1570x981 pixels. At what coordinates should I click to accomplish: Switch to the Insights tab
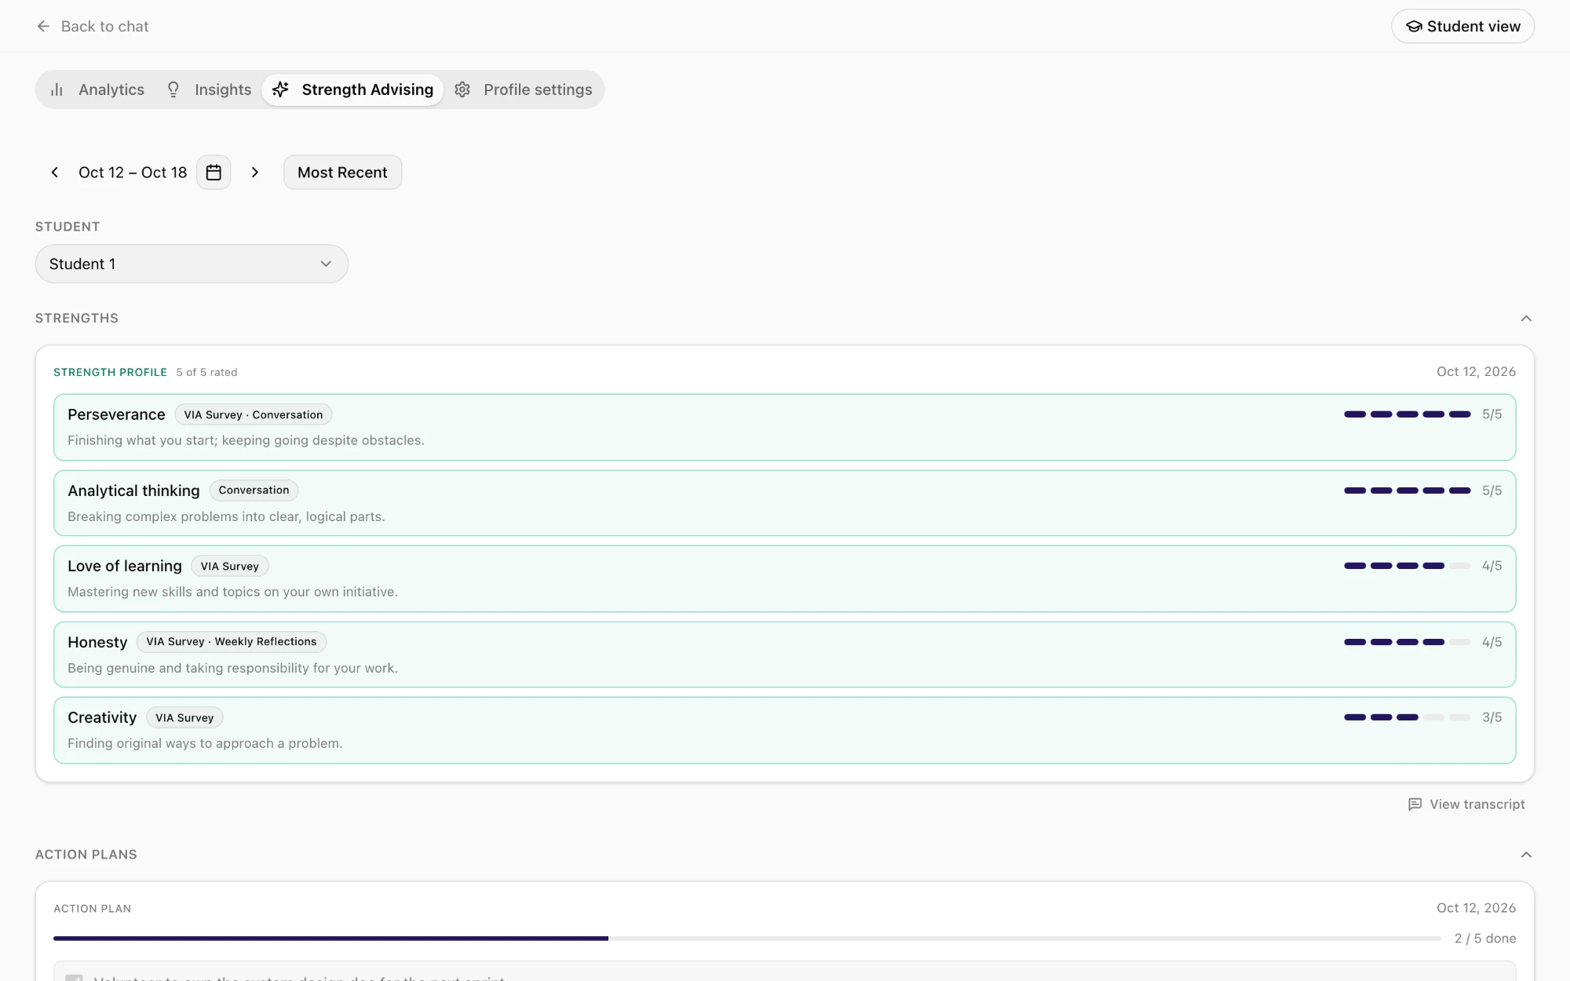210,89
